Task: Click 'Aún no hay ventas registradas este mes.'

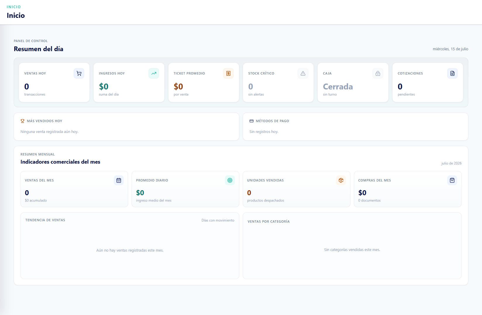Action: 130,250
